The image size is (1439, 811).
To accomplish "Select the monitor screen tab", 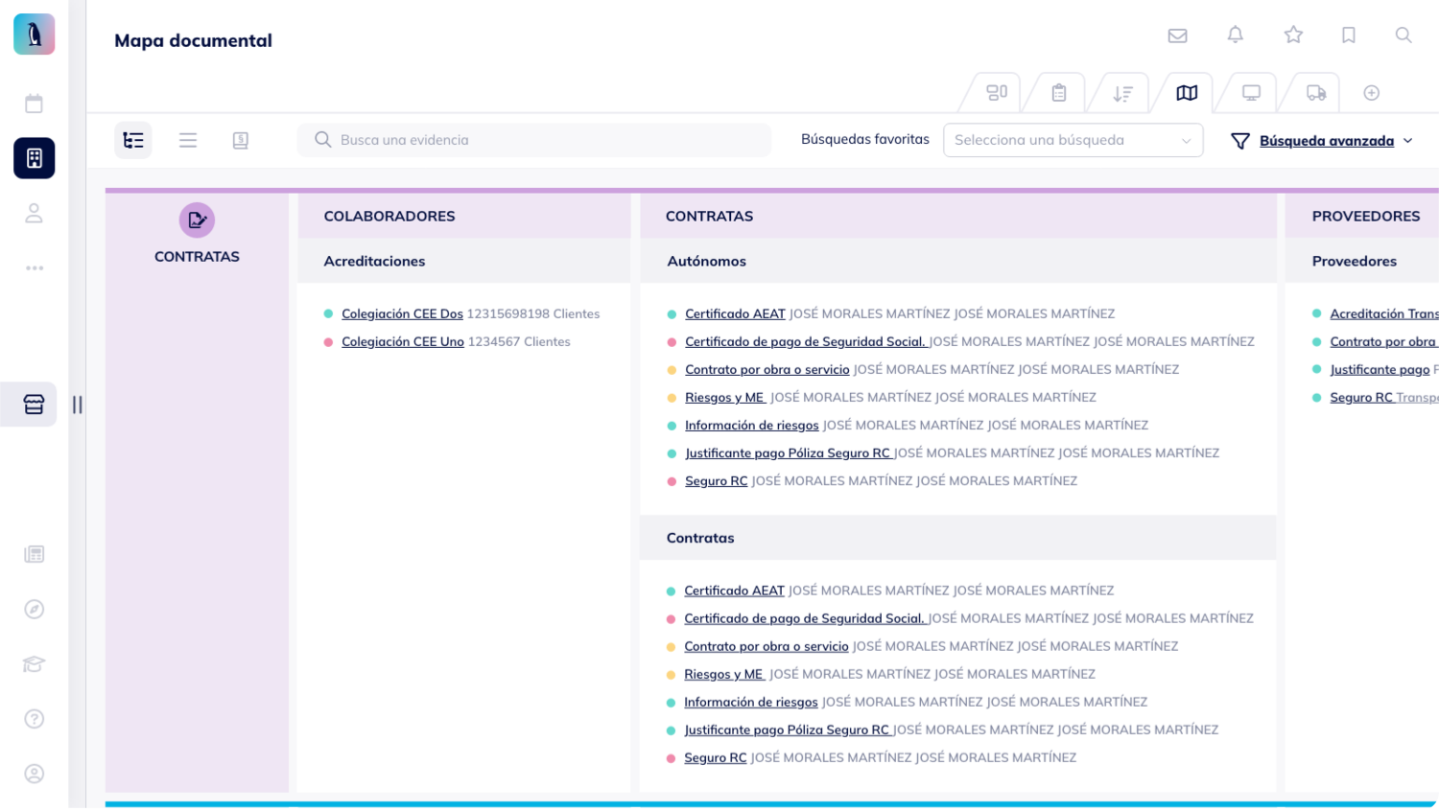I will tap(1251, 93).
